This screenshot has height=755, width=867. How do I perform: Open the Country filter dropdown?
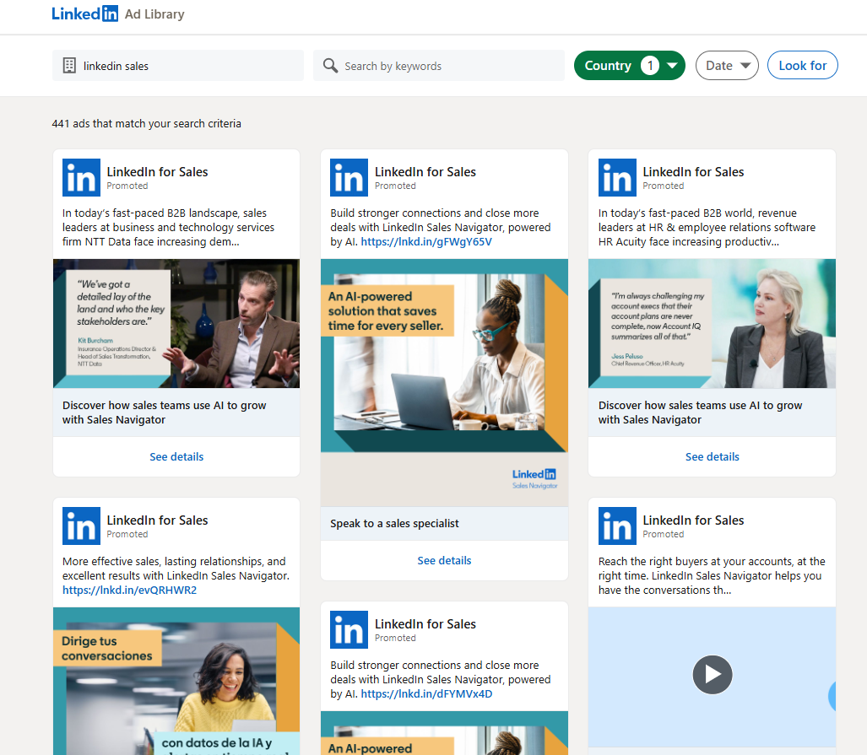629,65
